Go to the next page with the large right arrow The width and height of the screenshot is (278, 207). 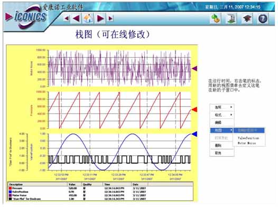click(100, 18)
